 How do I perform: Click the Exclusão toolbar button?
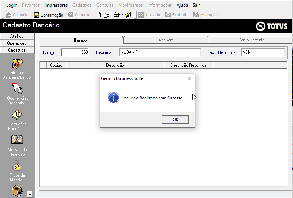[x=176, y=15]
